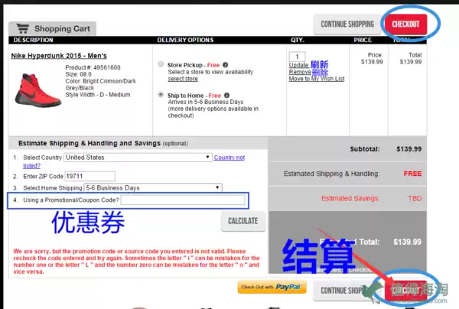
Task: Open the select store link
Action: [x=183, y=79]
